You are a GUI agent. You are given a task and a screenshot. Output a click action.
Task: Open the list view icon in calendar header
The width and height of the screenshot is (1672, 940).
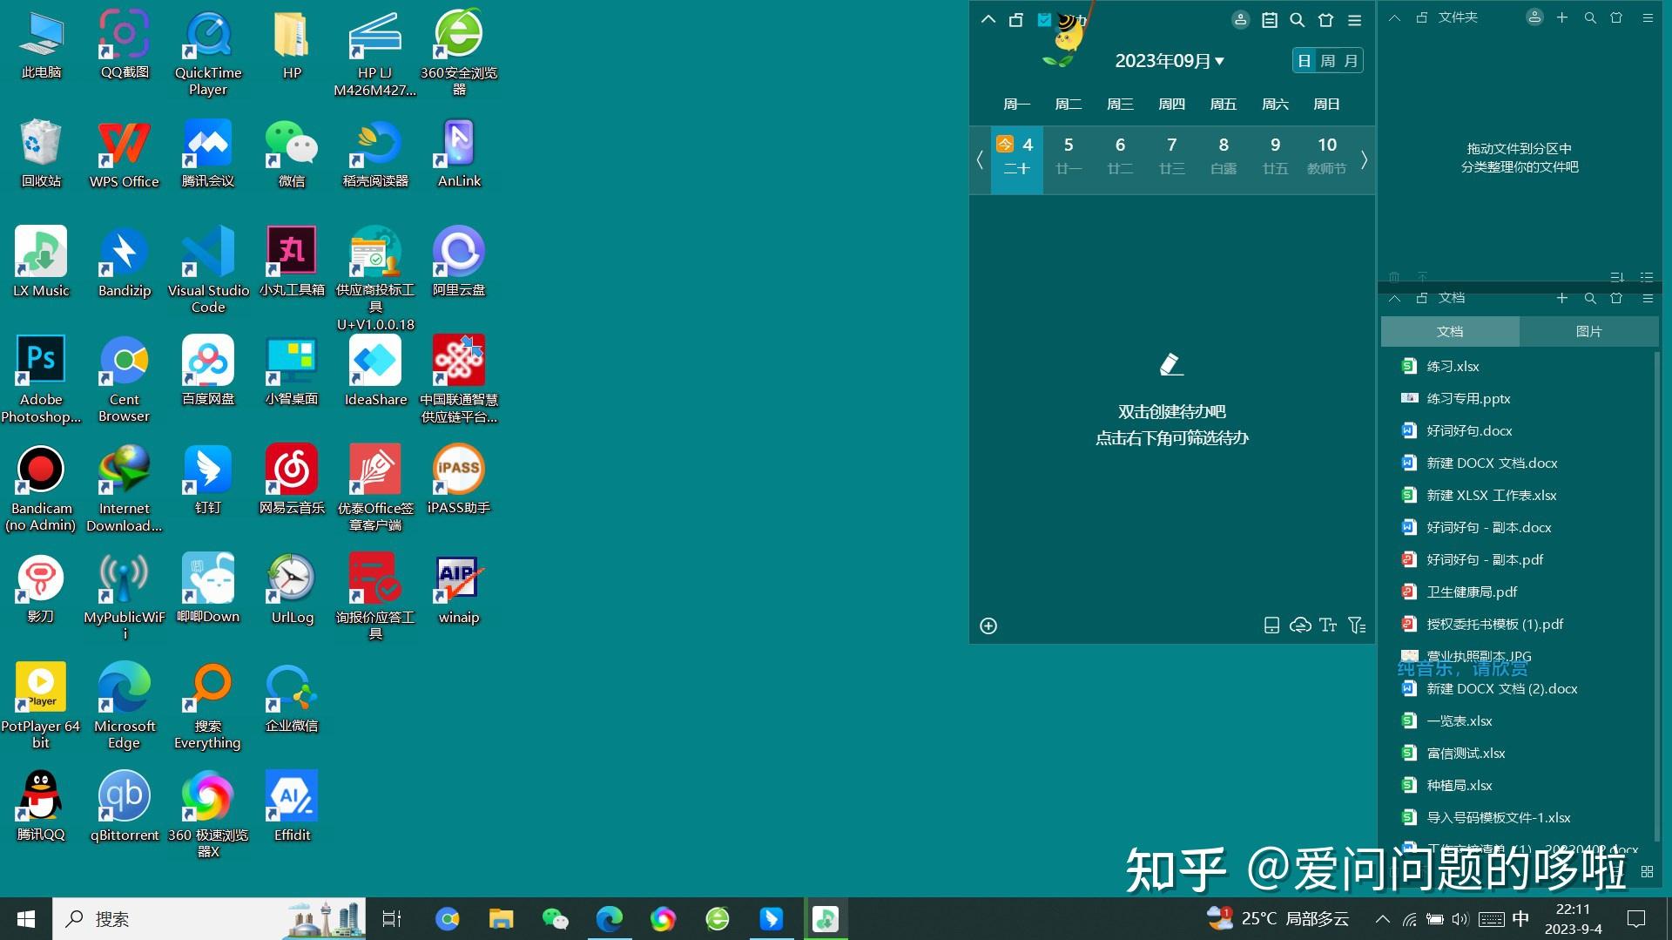pos(1269,20)
